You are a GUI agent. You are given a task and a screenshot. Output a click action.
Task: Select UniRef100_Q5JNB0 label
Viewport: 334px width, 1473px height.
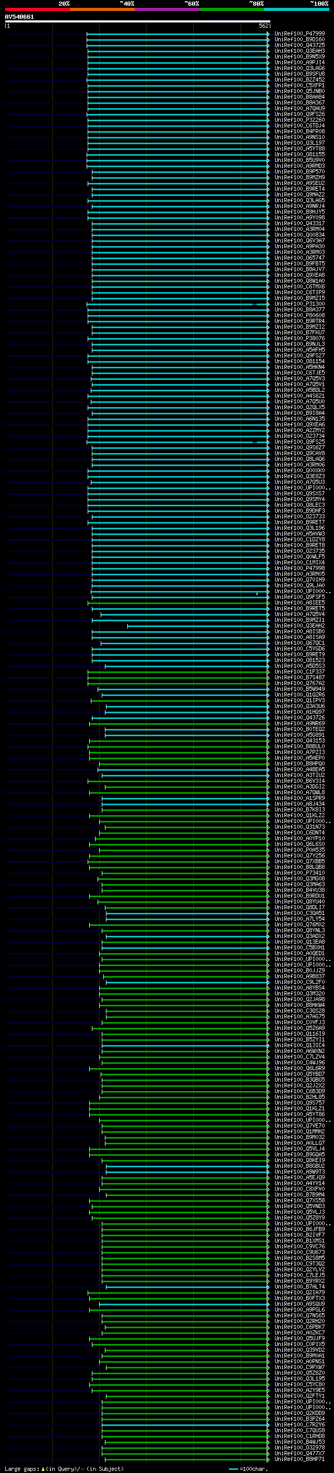point(300,91)
